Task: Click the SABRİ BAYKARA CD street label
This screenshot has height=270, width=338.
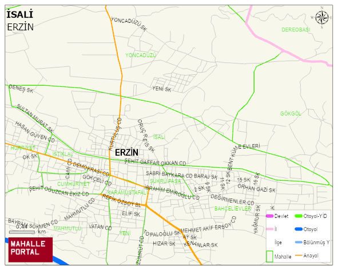Action: (x=169, y=174)
